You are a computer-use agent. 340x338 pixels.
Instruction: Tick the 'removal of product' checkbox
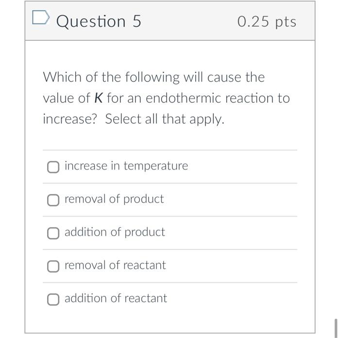[x=53, y=200]
